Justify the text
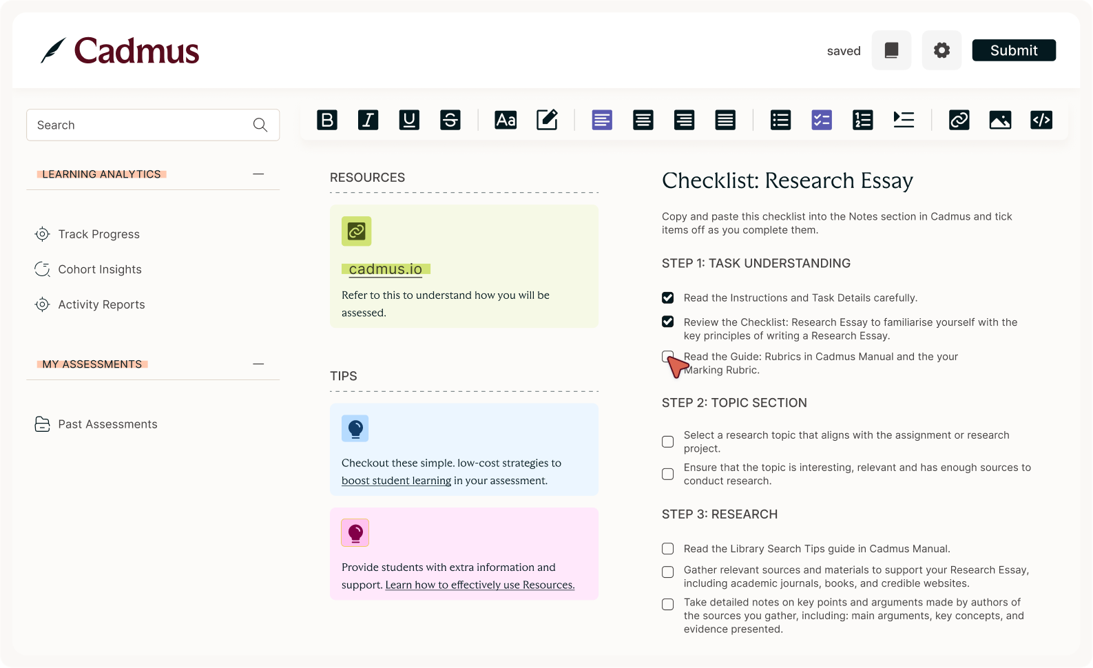The width and height of the screenshot is (1093, 668). tap(725, 120)
